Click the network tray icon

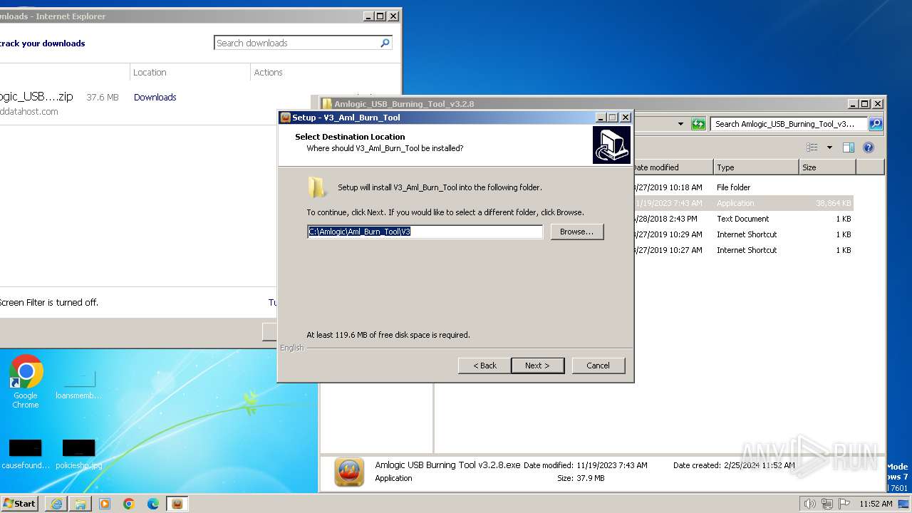pos(827,504)
